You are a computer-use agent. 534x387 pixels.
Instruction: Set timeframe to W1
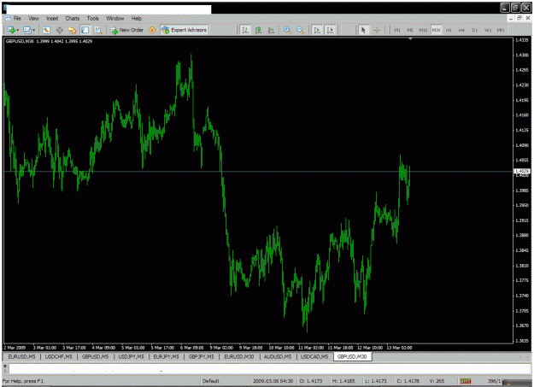tap(488, 30)
